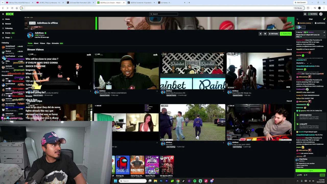
Task: Click the I agree chat rules button
Action: click(x=311, y=170)
